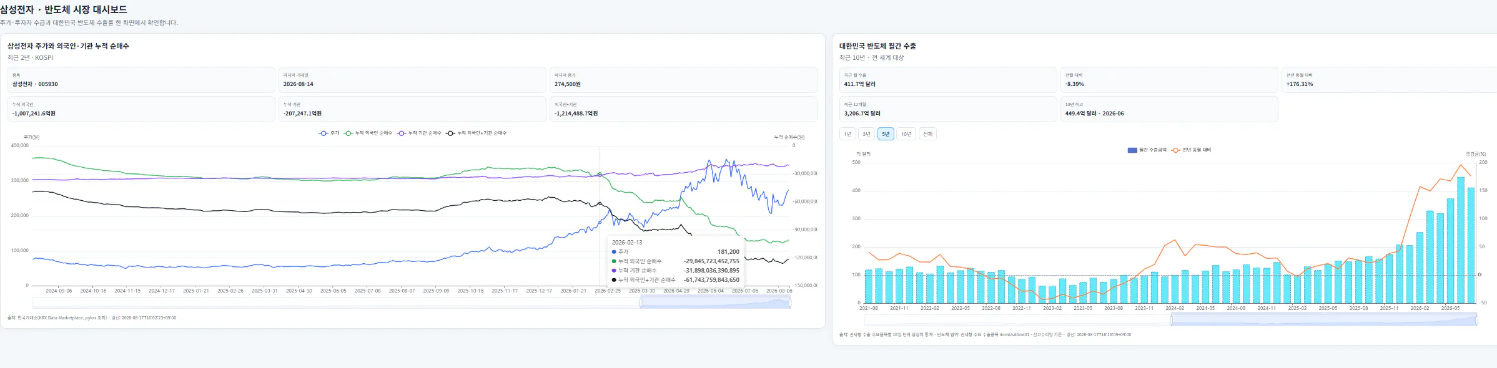Viewport: 1497px width, 368px height.
Task: Click the 2026-05 export axis label
Action: [1450, 308]
